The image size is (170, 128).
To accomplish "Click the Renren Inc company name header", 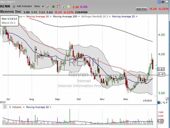I will tap(11, 12).
